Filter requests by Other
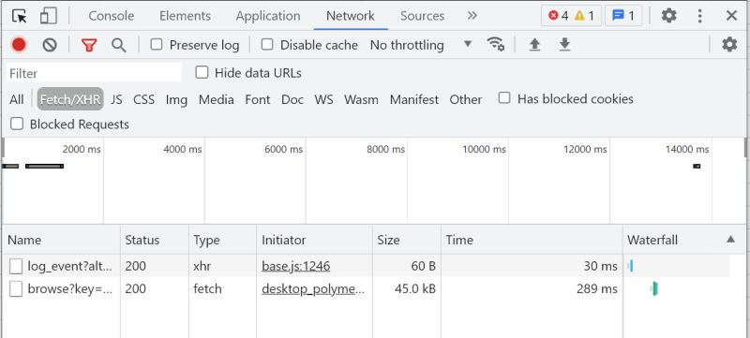Viewport: 750px width, 338px height. (465, 99)
